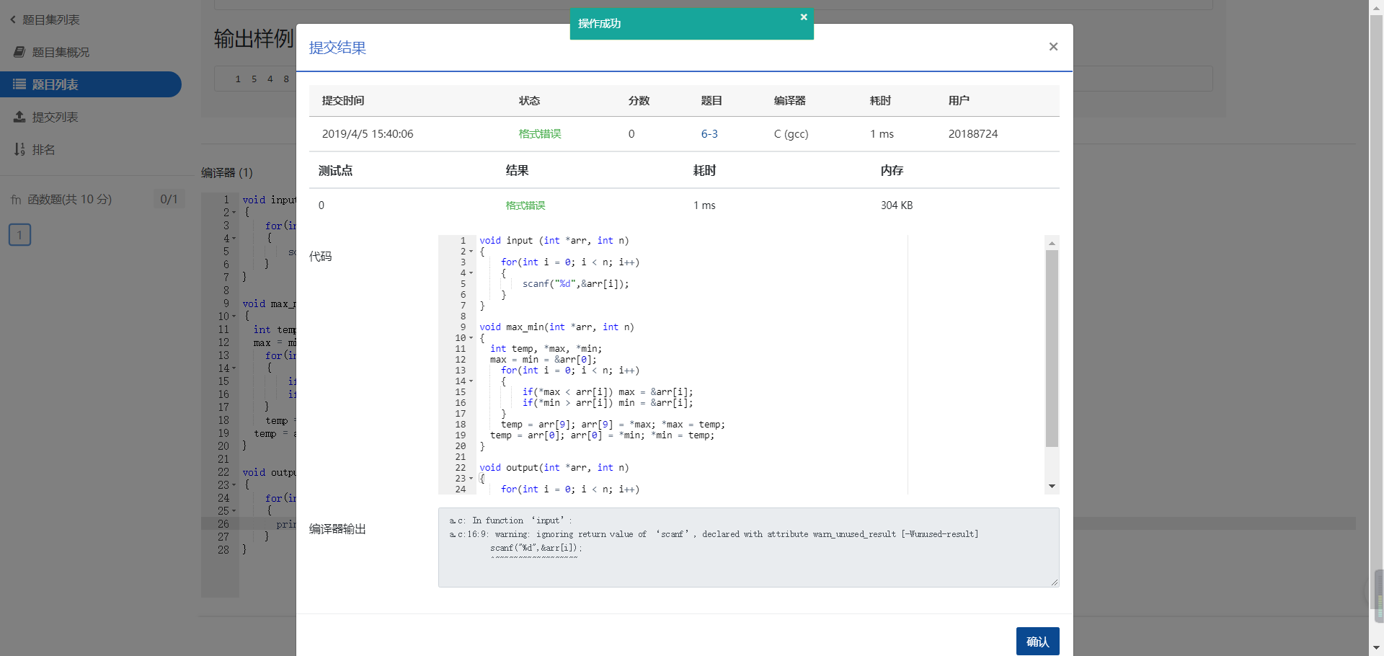This screenshot has width=1384, height=656.
Task: Collapse code fold arrow at line 14 in dialog
Action: 471,381
